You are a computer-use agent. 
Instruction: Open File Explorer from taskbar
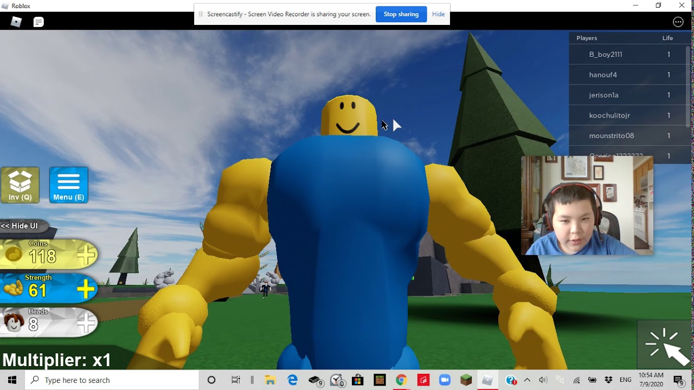[269, 380]
